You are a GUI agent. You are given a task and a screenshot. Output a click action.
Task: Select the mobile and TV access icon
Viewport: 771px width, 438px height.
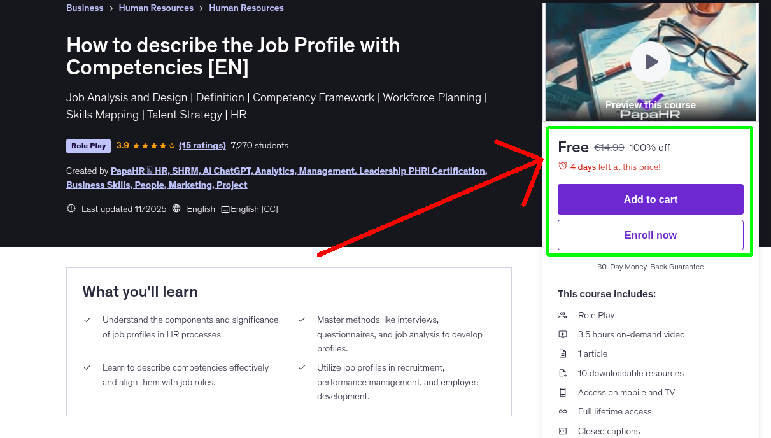[x=563, y=392]
